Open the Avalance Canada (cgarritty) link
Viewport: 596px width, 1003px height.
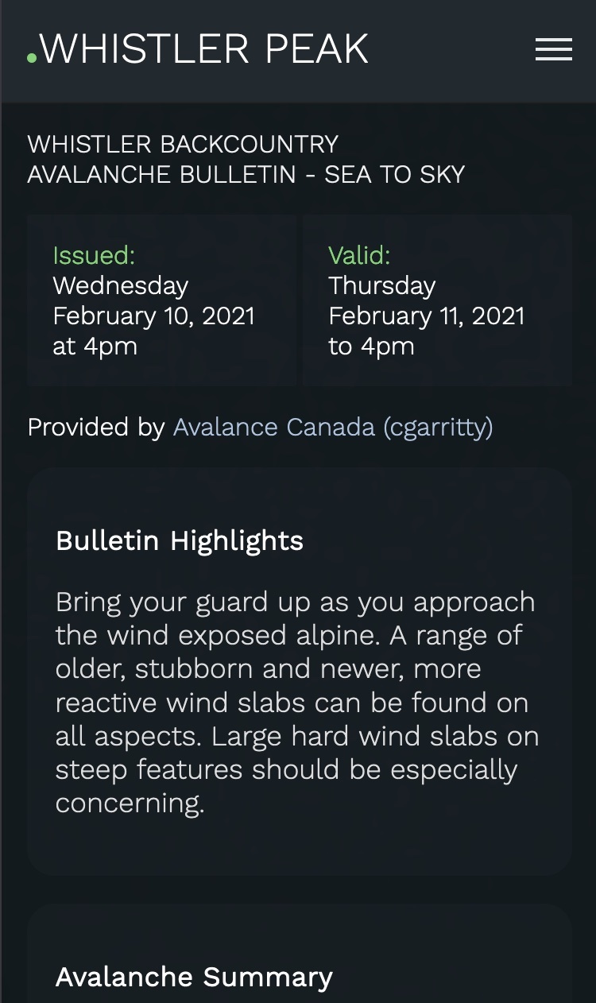(x=333, y=427)
